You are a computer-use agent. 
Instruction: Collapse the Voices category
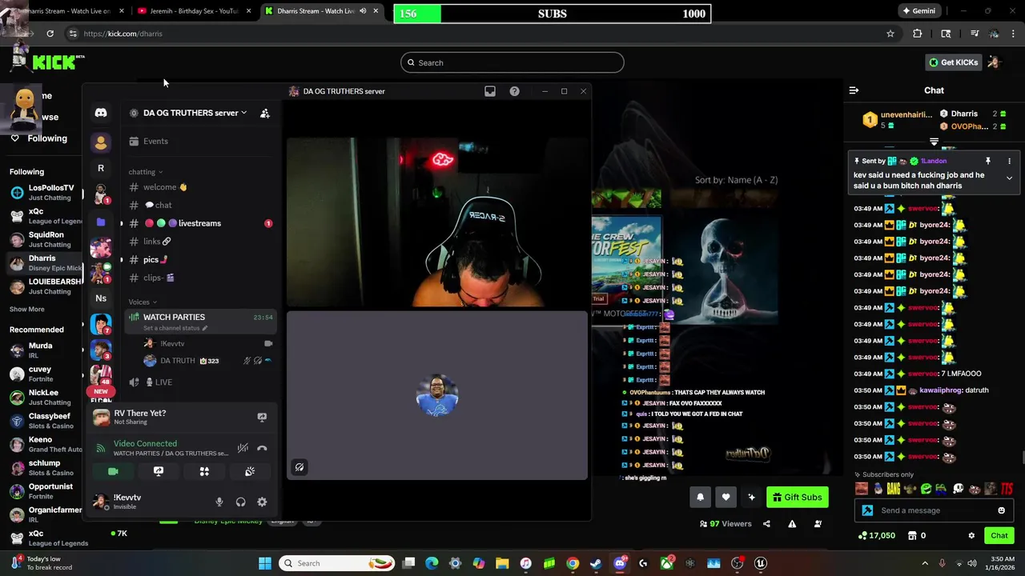coord(143,302)
